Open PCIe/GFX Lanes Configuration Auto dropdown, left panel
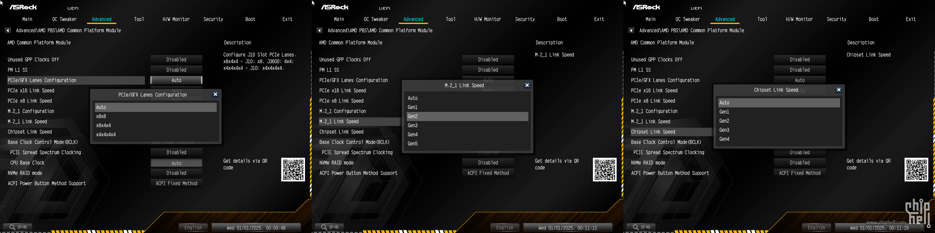The image size is (935, 233). click(177, 80)
